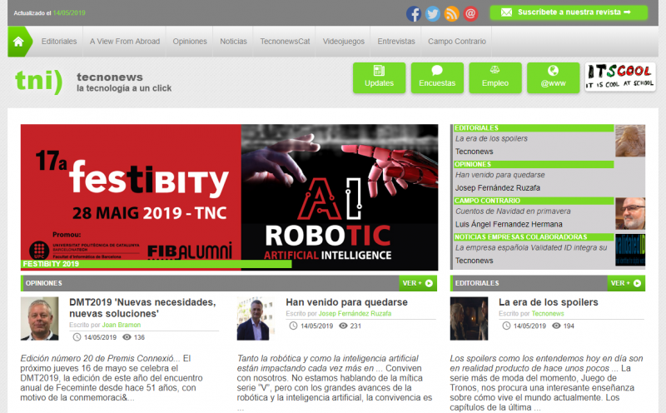The height and width of the screenshot is (413, 666).
Task: Open the RSS feed icon
Action: click(x=452, y=13)
